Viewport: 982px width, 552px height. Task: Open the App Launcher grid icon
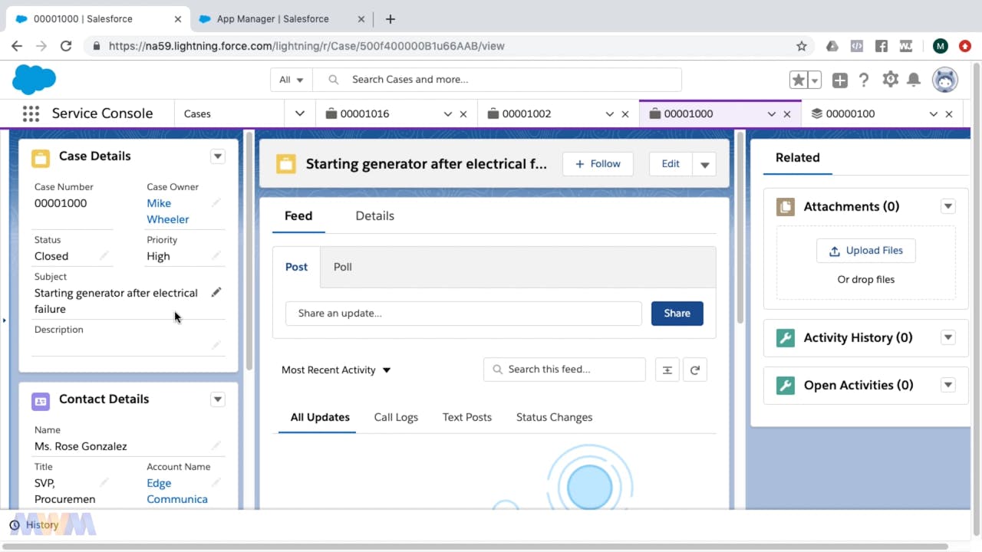click(31, 113)
